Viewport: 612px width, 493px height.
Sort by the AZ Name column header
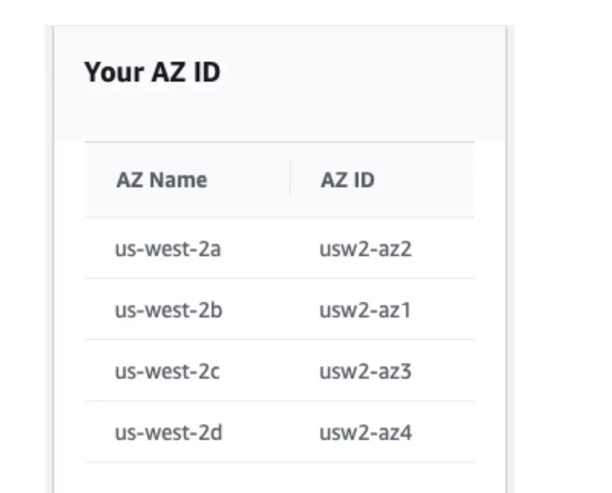[161, 180]
